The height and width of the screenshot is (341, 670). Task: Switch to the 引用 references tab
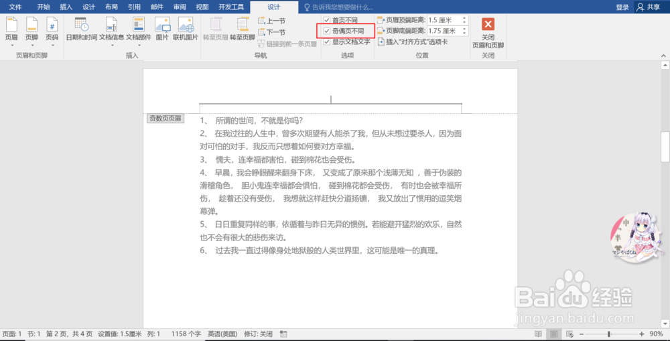(x=134, y=7)
